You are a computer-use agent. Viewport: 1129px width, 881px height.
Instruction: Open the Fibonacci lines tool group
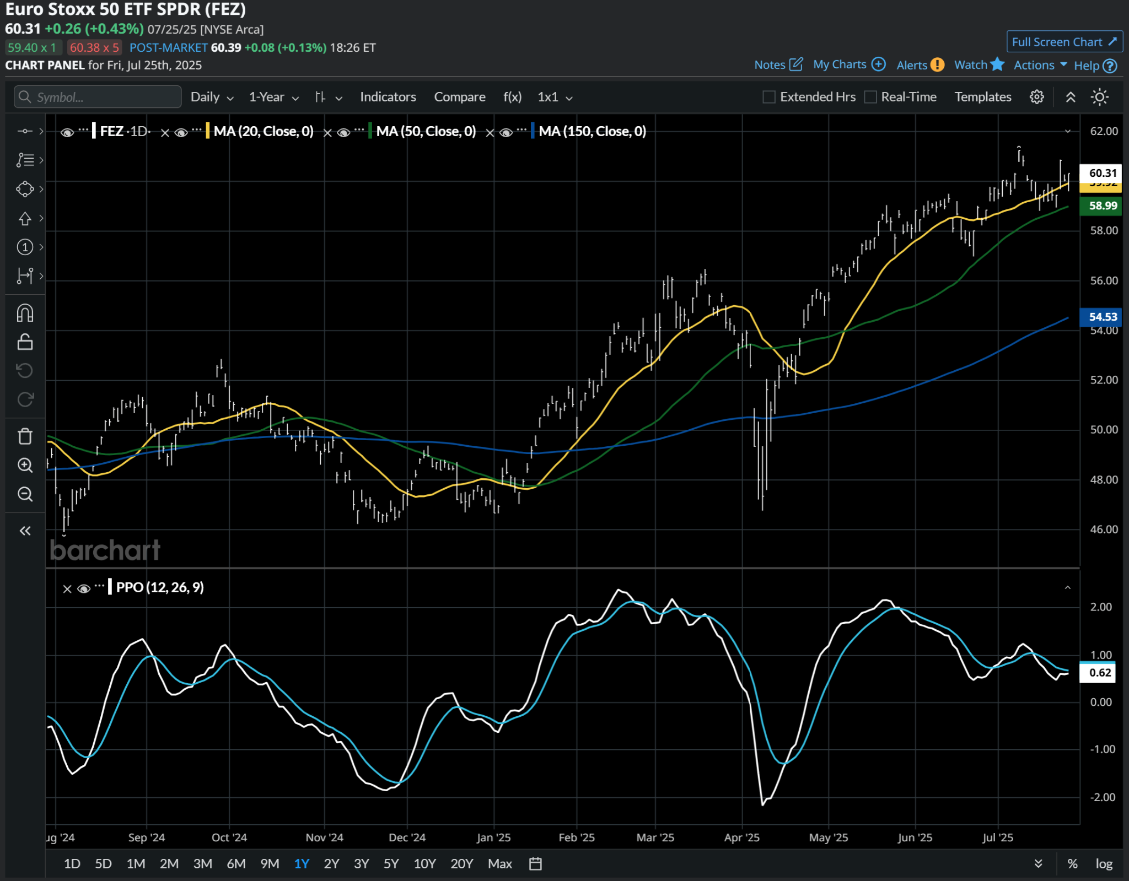pos(25,160)
